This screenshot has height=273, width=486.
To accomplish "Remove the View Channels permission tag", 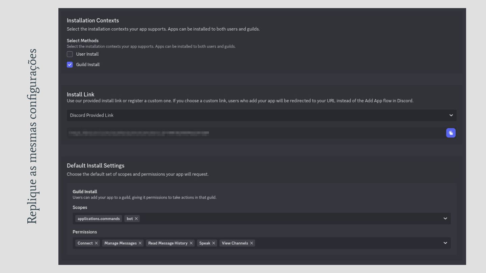I will 251,243.
